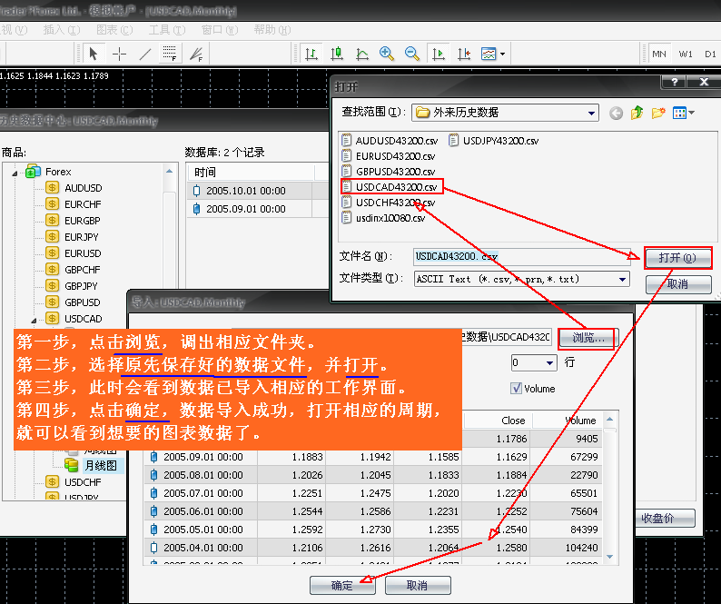721x604 pixels.
Task: Select the crosshair tool in toolbar
Action: click(120, 54)
